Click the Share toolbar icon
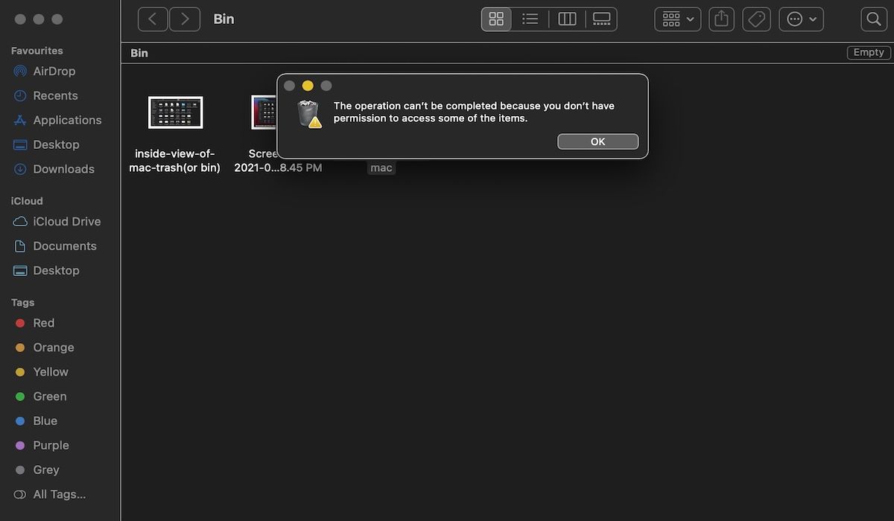The height and width of the screenshot is (521, 894). (x=721, y=19)
